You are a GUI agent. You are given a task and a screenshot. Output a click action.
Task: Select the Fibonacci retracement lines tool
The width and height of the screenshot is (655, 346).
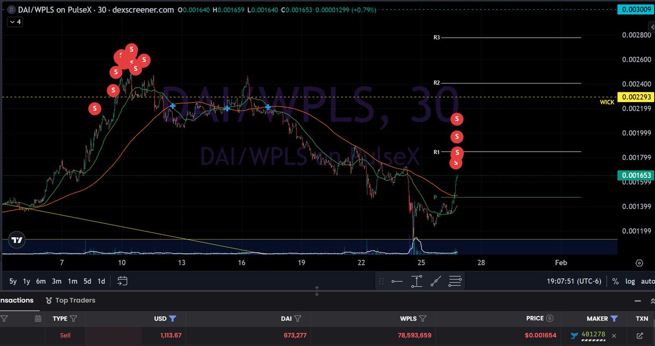455,282
